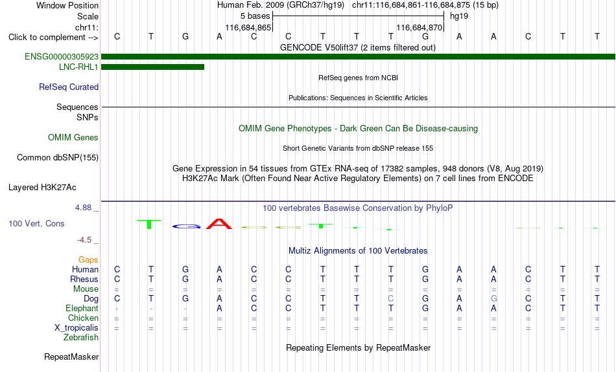This screenshot has height=372, width=616.
Task: Select the short green LNC-RHL1 gene bar
Action: tap(153, 67)
